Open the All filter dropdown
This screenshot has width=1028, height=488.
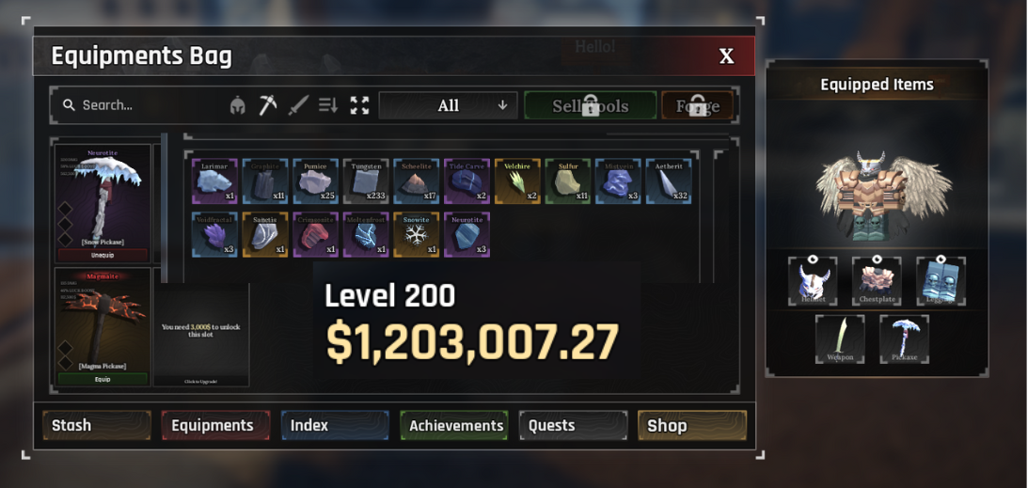(x=449, y=105)
